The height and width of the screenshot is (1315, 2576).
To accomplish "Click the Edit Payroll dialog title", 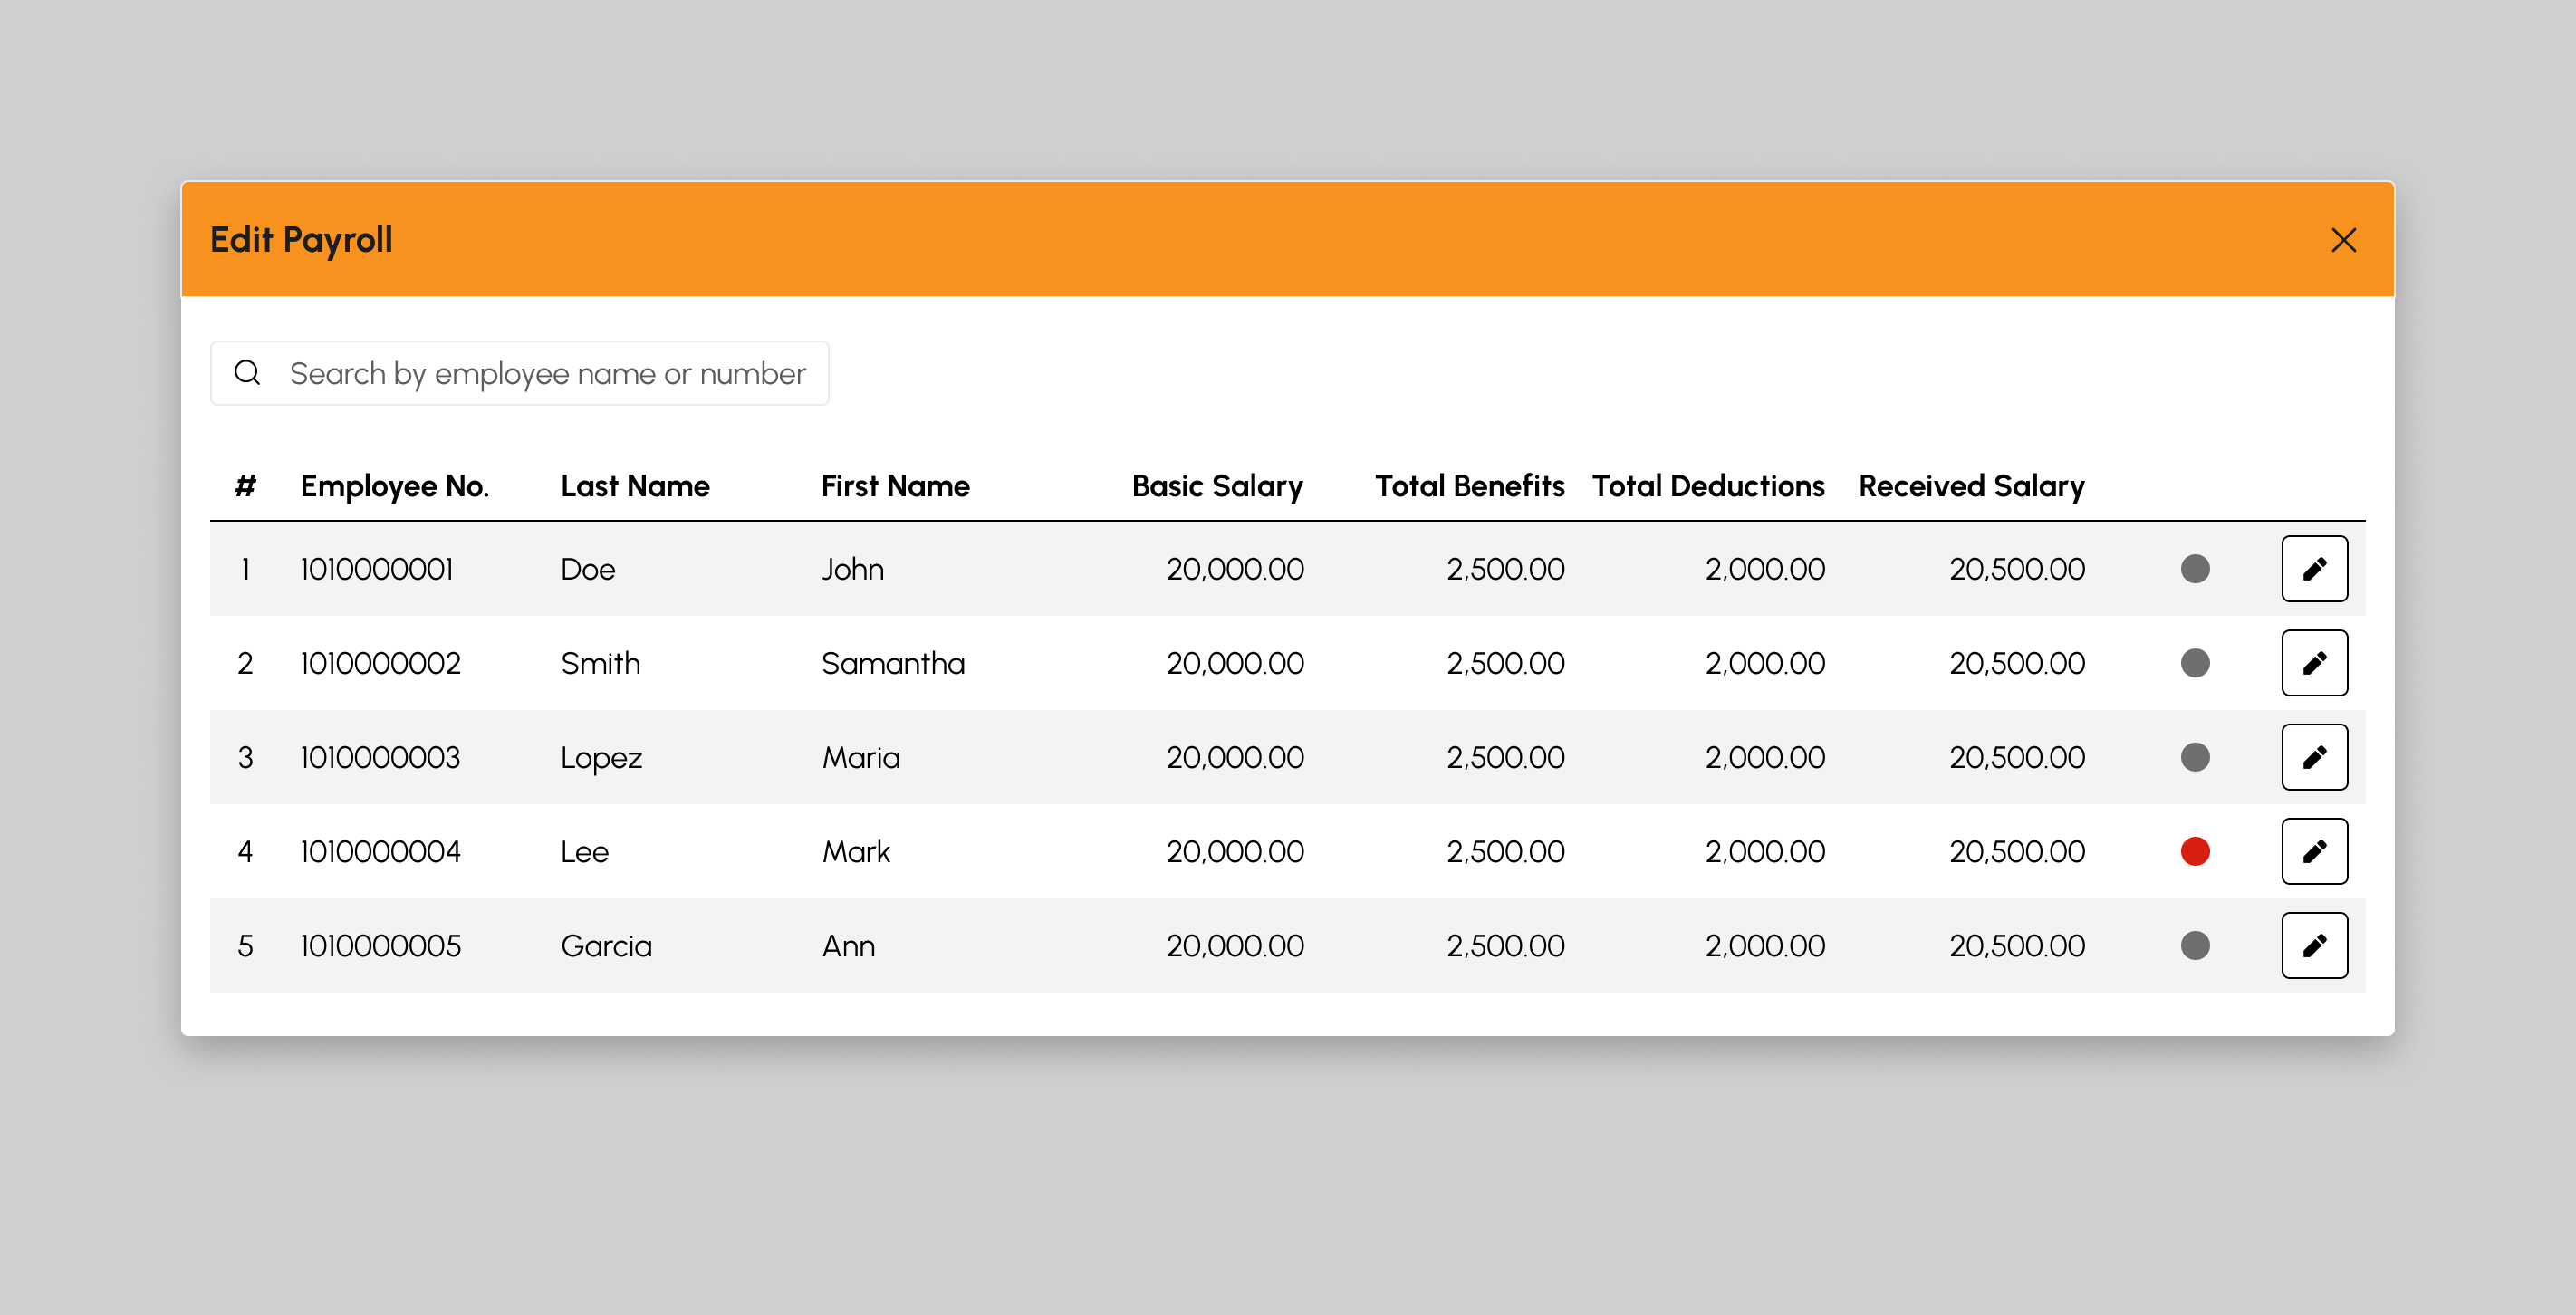I will (x=301, y=241).
